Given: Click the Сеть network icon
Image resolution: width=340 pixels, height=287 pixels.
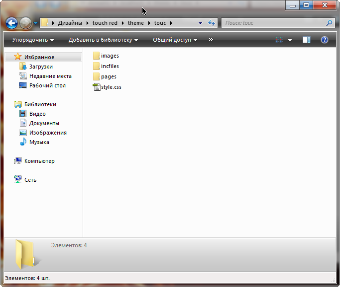Looking at the screenshot, I should (18, 180).
